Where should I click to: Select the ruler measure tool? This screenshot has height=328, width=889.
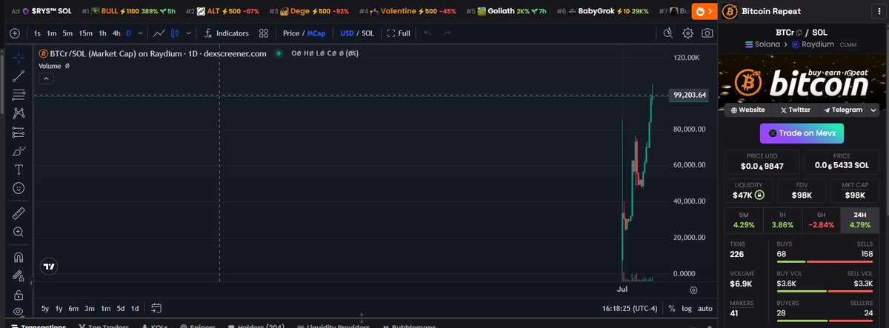(19, 213)
